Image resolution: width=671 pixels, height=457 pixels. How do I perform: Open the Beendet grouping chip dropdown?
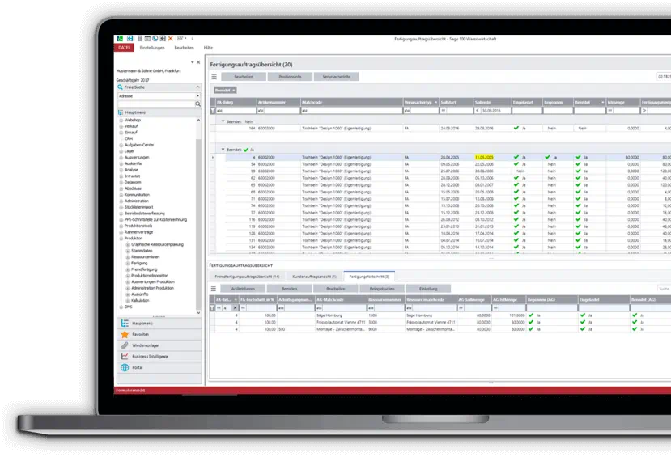[234, 91]
